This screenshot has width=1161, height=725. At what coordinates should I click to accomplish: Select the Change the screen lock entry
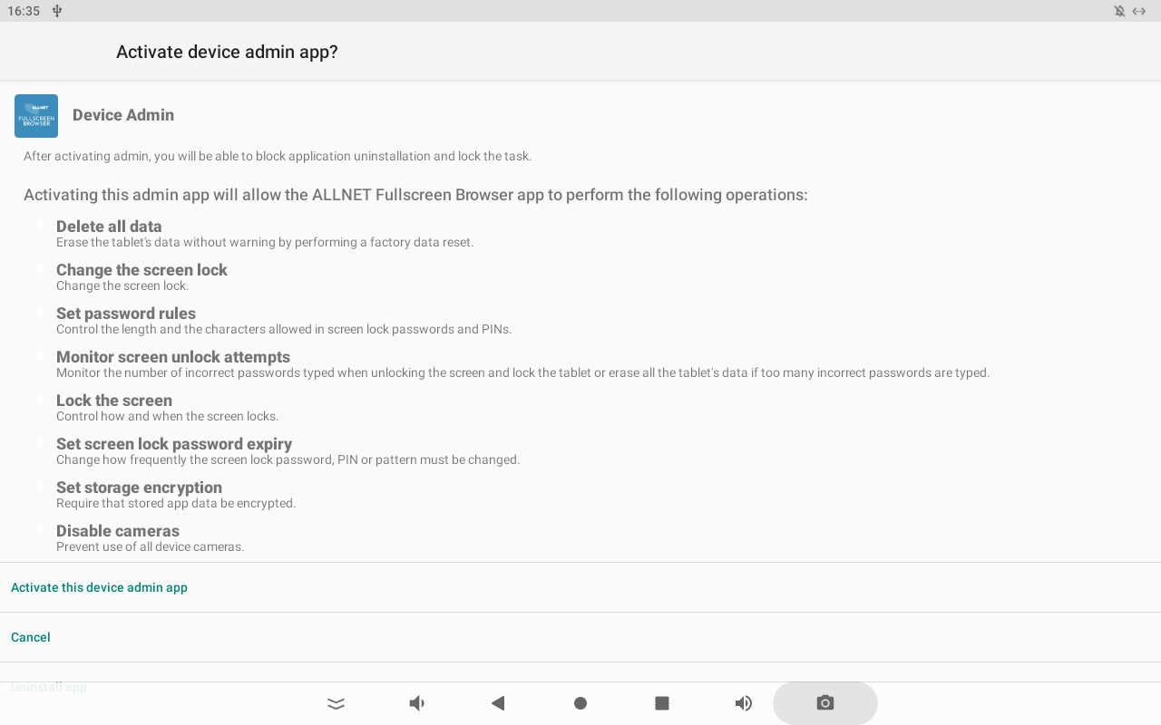pos(141,270)
